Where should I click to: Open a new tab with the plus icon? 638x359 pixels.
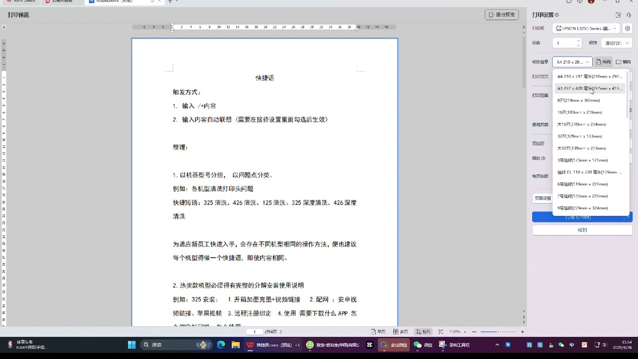click(171, 2)
